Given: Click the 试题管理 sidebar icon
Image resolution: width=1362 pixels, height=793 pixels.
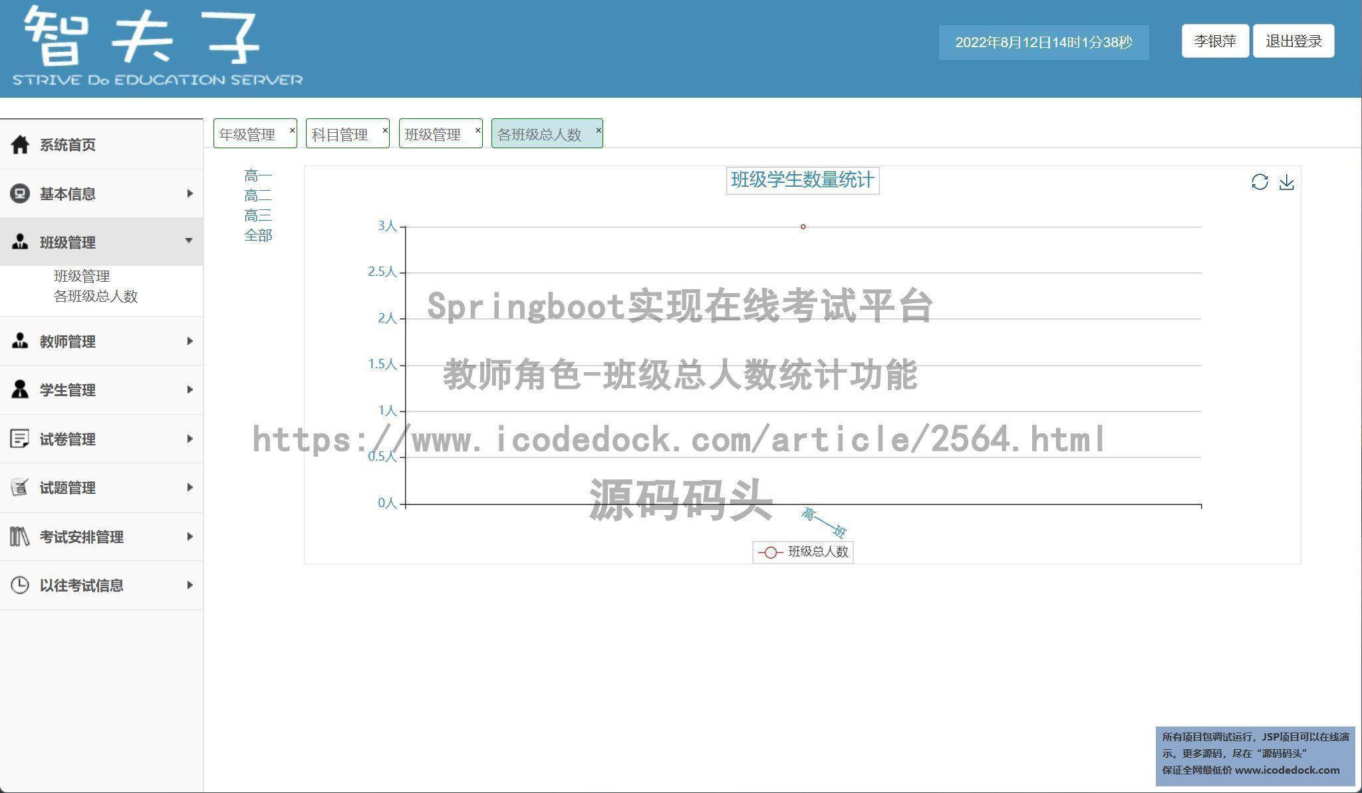Looking at the screenshot, I should (x=20, y=487).
